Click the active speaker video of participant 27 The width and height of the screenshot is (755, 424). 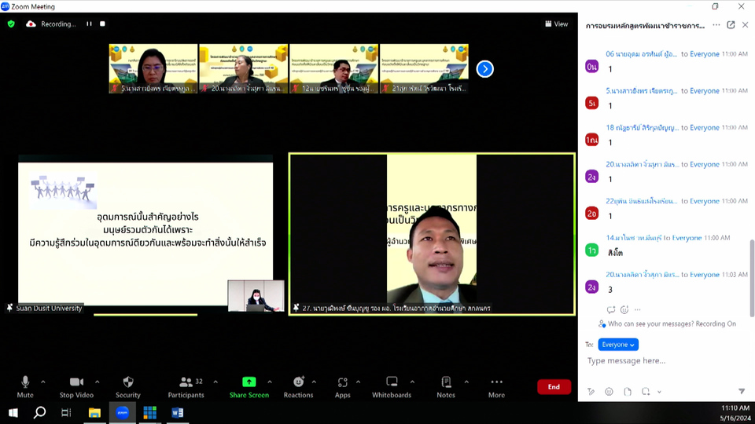point(432,234)
